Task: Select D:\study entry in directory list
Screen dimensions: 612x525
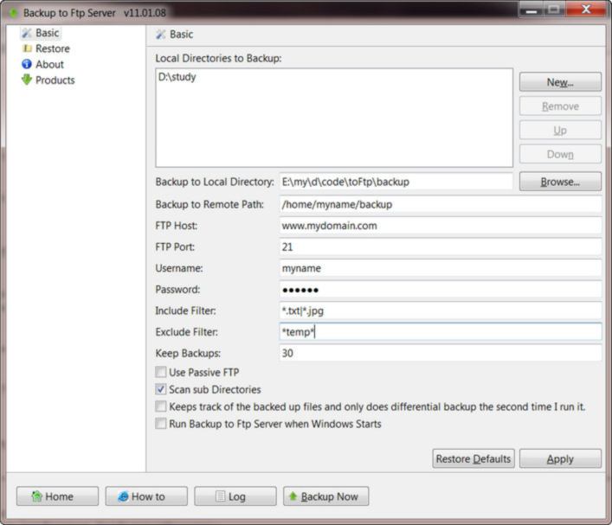Action: pyautogui.click(x=177, y=77)
